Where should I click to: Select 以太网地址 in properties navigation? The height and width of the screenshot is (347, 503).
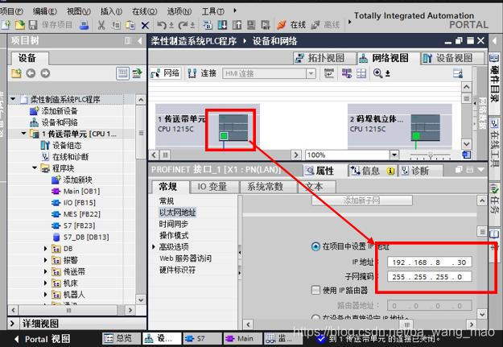coord(177,213)
